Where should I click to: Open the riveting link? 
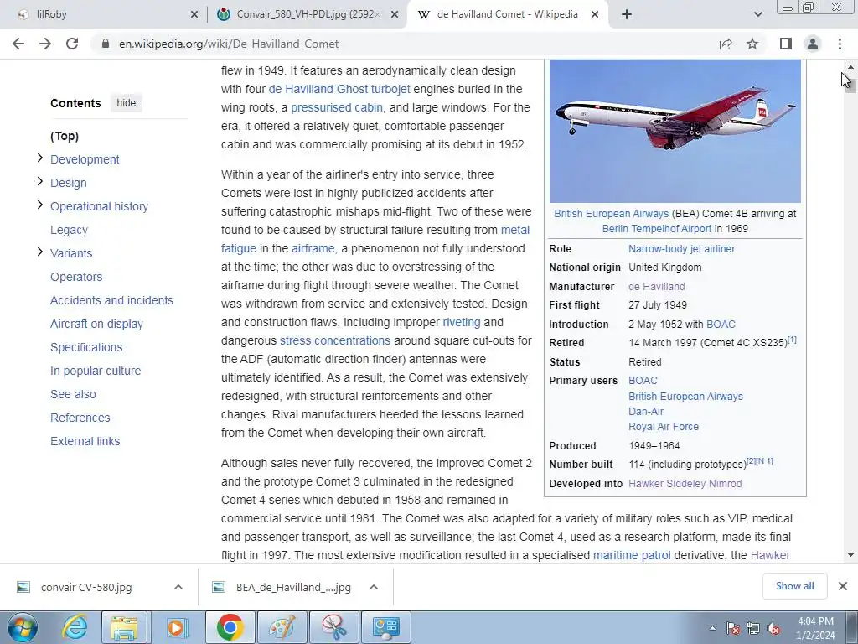coord(462,322)
